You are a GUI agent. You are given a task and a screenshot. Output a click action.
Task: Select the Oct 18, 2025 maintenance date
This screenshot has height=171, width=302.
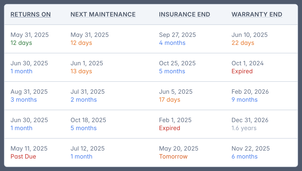pos(88,120)
